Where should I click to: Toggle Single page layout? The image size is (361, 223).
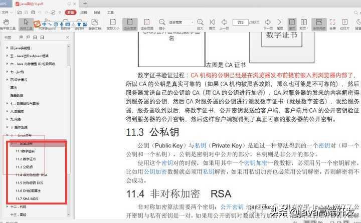click(x=292, y=24)
